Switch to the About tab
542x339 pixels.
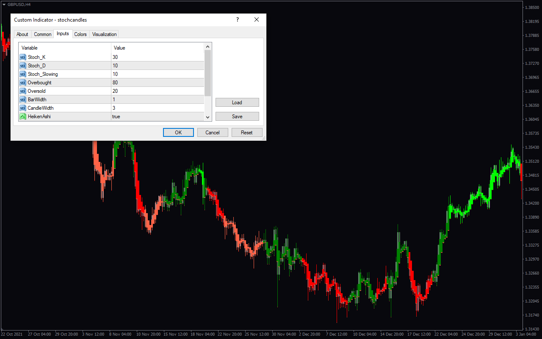[22, 34]
